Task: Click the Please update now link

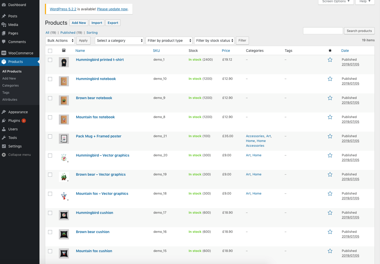Action: pos(112,9)
